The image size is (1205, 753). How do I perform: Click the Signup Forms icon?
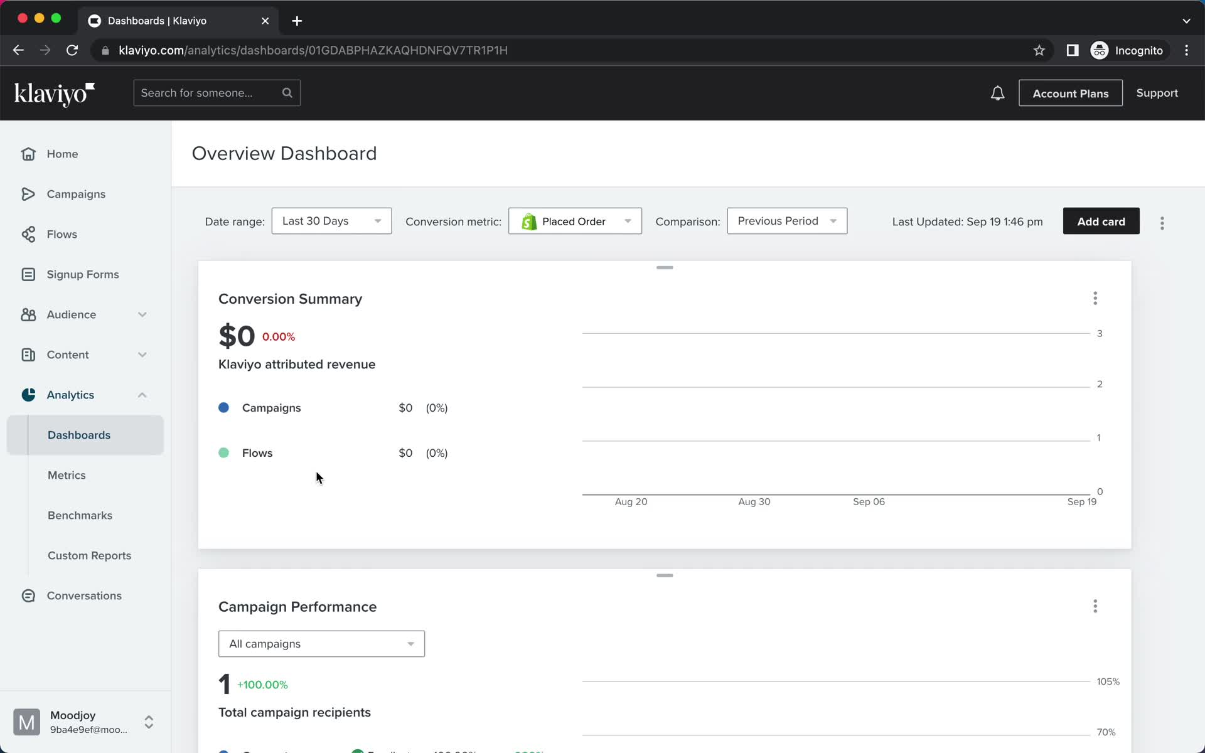click(28, 274)
